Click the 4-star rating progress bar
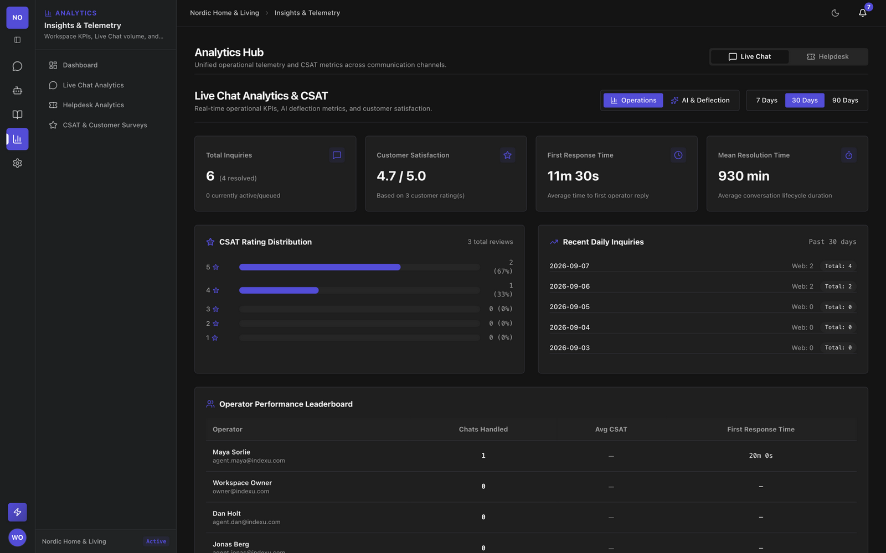 [x=359, y=290]
